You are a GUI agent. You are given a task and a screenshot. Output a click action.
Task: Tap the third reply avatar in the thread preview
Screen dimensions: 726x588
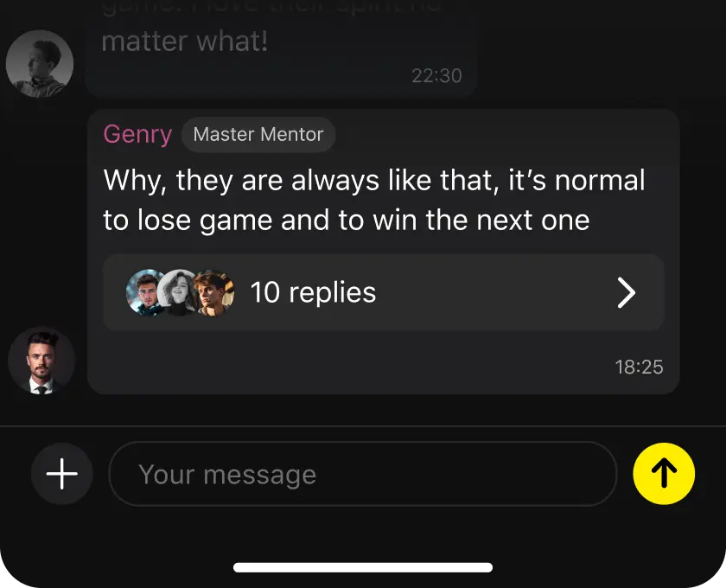pos(213,292)
